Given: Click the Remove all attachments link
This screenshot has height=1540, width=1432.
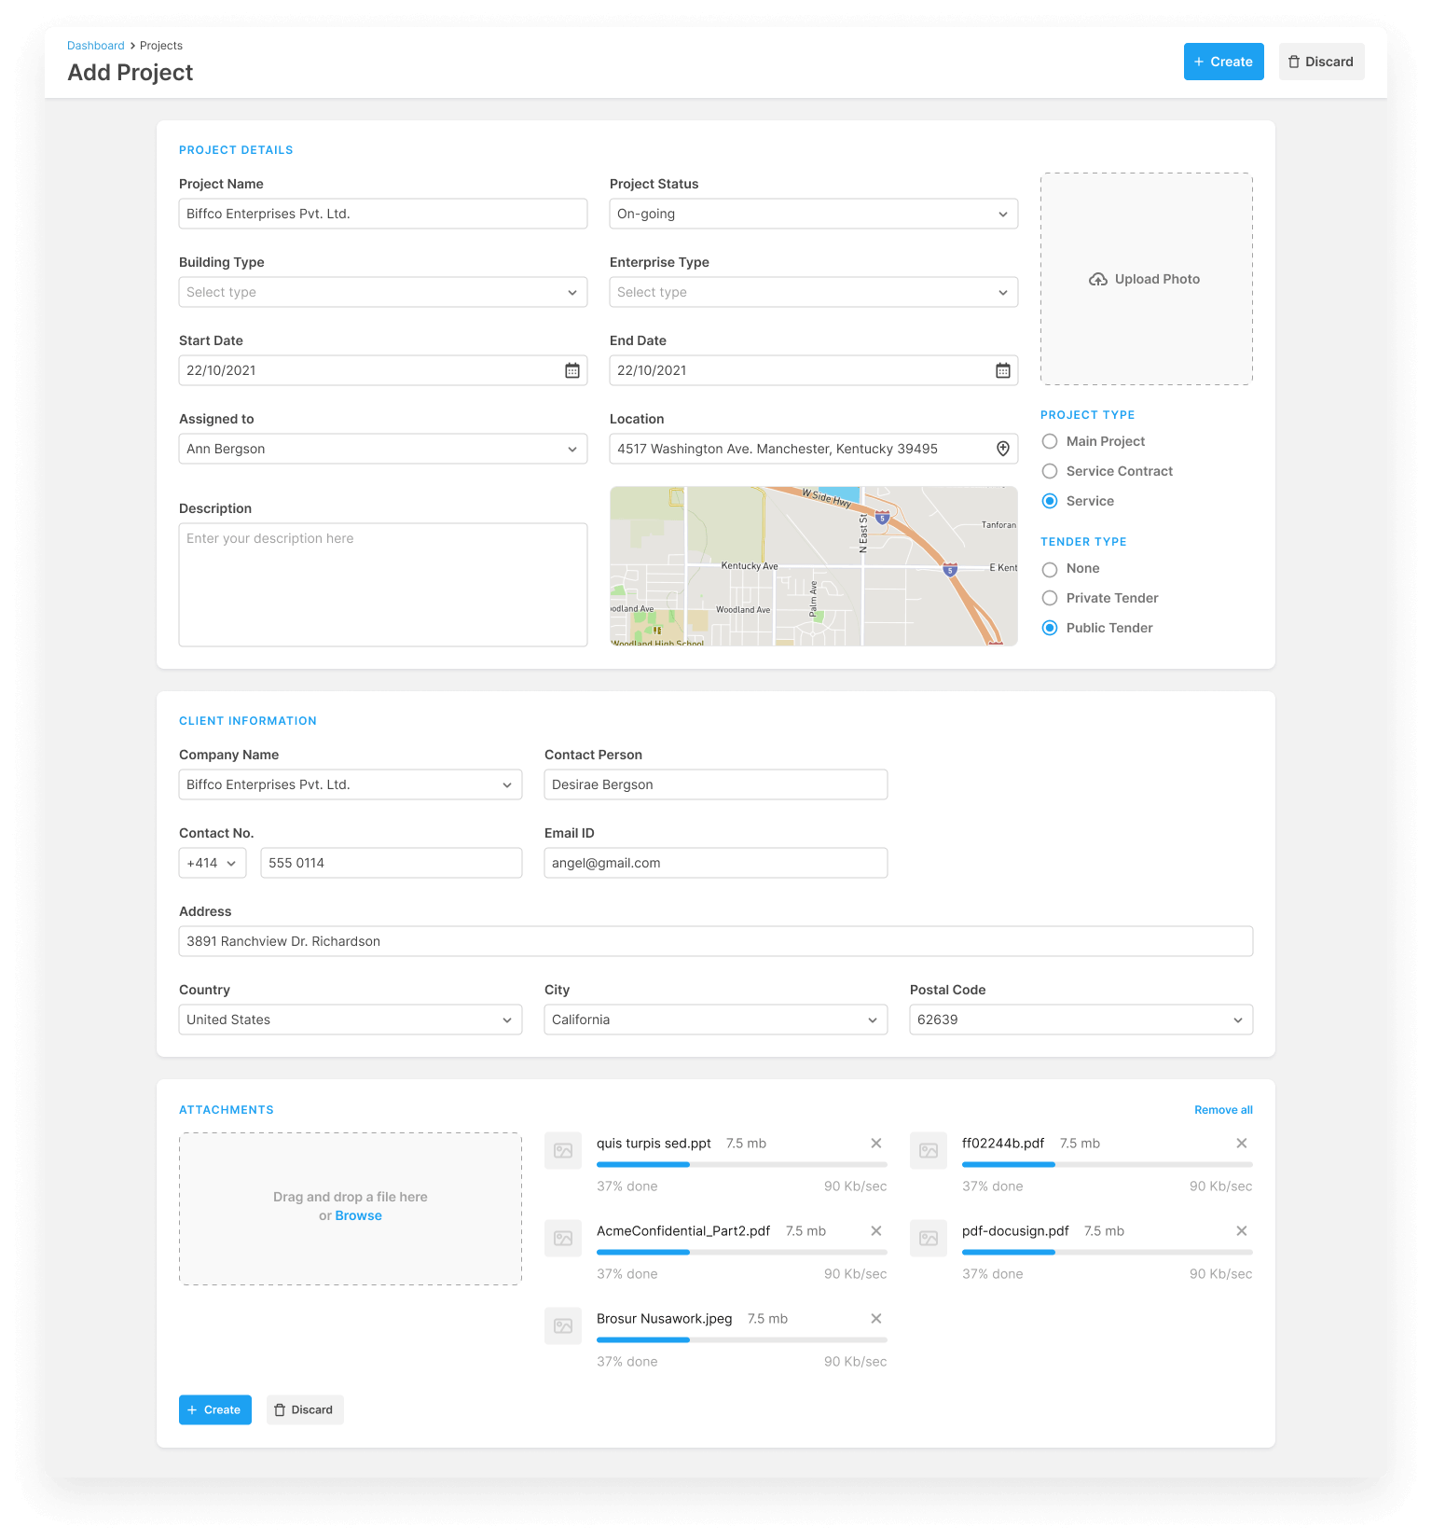Looking at the screenshot, I should (x=1223, y=1110).
